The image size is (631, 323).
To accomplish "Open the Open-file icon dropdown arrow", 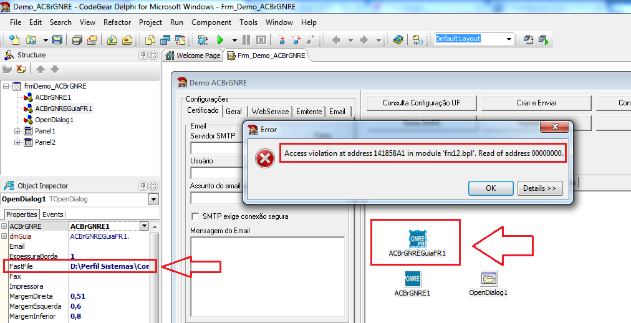I will click(46, 40).
